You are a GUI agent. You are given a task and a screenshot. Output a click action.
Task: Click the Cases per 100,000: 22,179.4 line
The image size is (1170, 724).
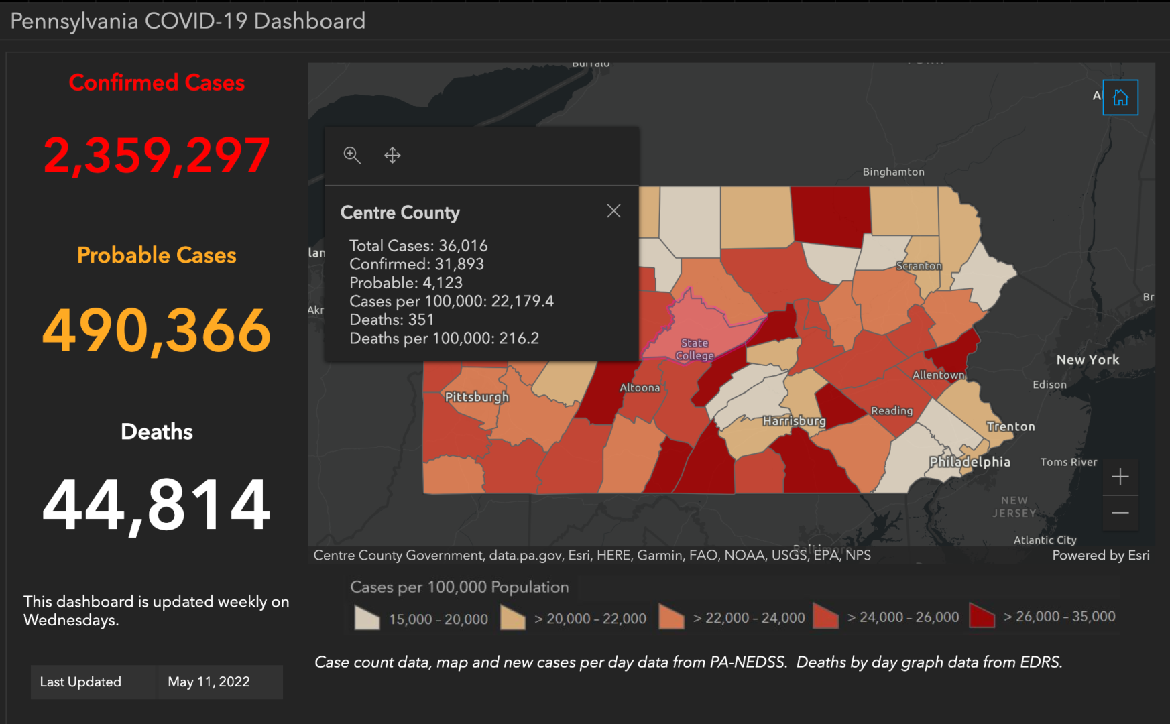(x=451, y=301)
